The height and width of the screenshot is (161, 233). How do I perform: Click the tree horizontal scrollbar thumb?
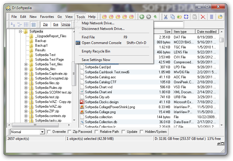pos(35,125)
